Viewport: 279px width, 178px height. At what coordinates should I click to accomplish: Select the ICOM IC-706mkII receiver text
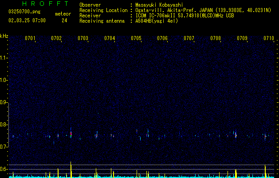(x=185, y=16)
